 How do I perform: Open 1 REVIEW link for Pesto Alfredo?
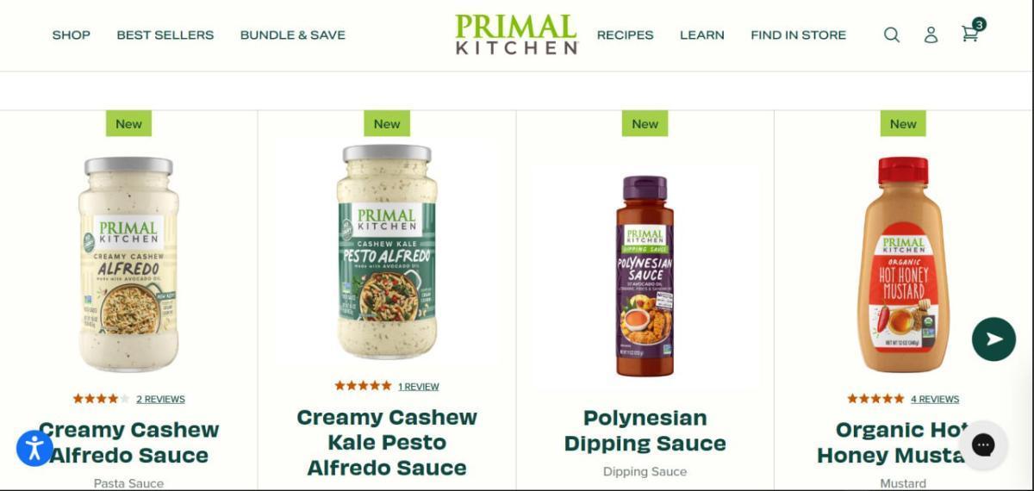pyautogui.click(x=419, y=387)
